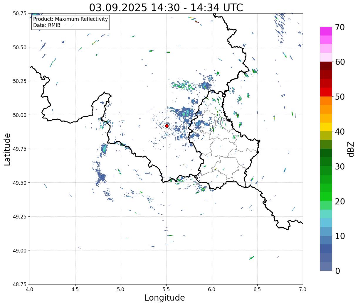
Task: Click the latitude tick label '49.25'
Action: coord(20,217)
